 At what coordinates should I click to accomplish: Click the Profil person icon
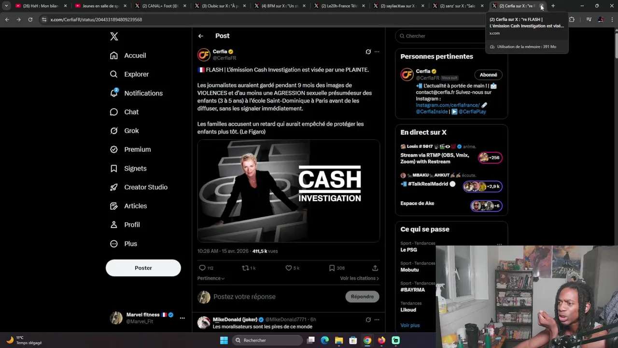pos(114,225)
